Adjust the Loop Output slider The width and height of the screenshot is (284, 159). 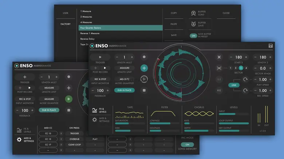[x=234, y=124]
